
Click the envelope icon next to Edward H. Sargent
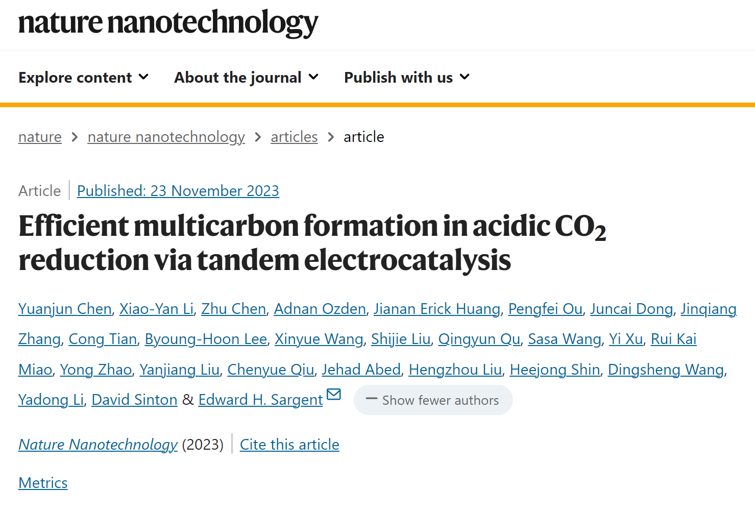pyautogui.click(x=334, y=394)
